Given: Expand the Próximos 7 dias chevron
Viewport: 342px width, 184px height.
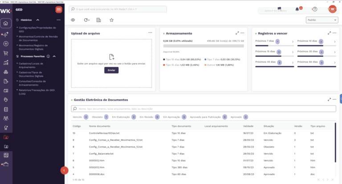Looking at the screenshot, I should coord(292,42).
